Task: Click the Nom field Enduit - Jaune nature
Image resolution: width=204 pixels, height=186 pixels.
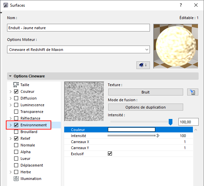Action: point(78,27)
